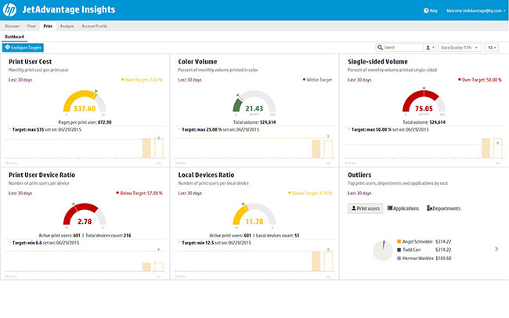Click the Color Volume 21.43 gauge

click(x=254, y=103)
